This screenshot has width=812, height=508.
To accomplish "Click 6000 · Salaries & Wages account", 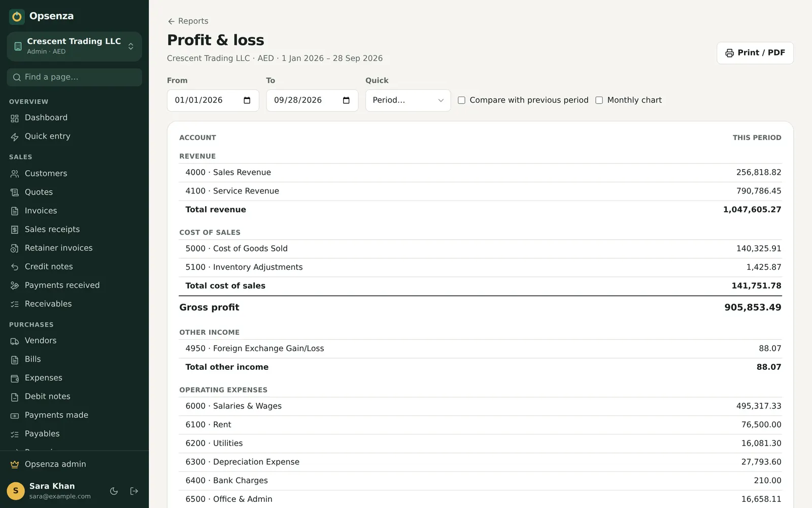I will [480, 406].
